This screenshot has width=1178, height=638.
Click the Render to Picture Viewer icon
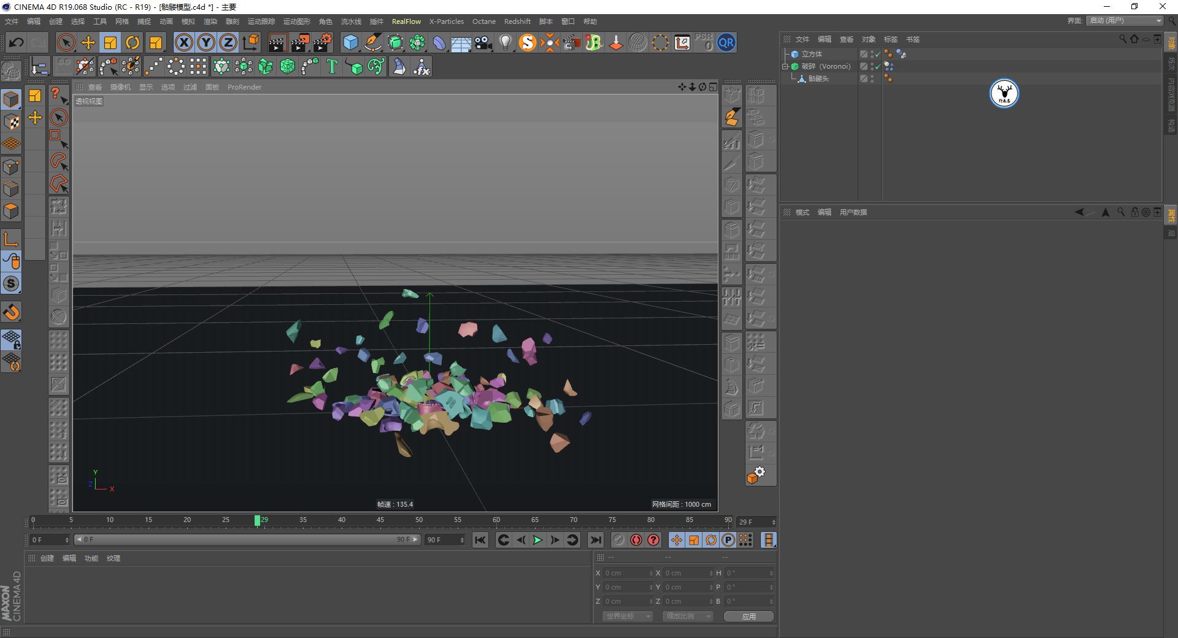tap(300, 42)
